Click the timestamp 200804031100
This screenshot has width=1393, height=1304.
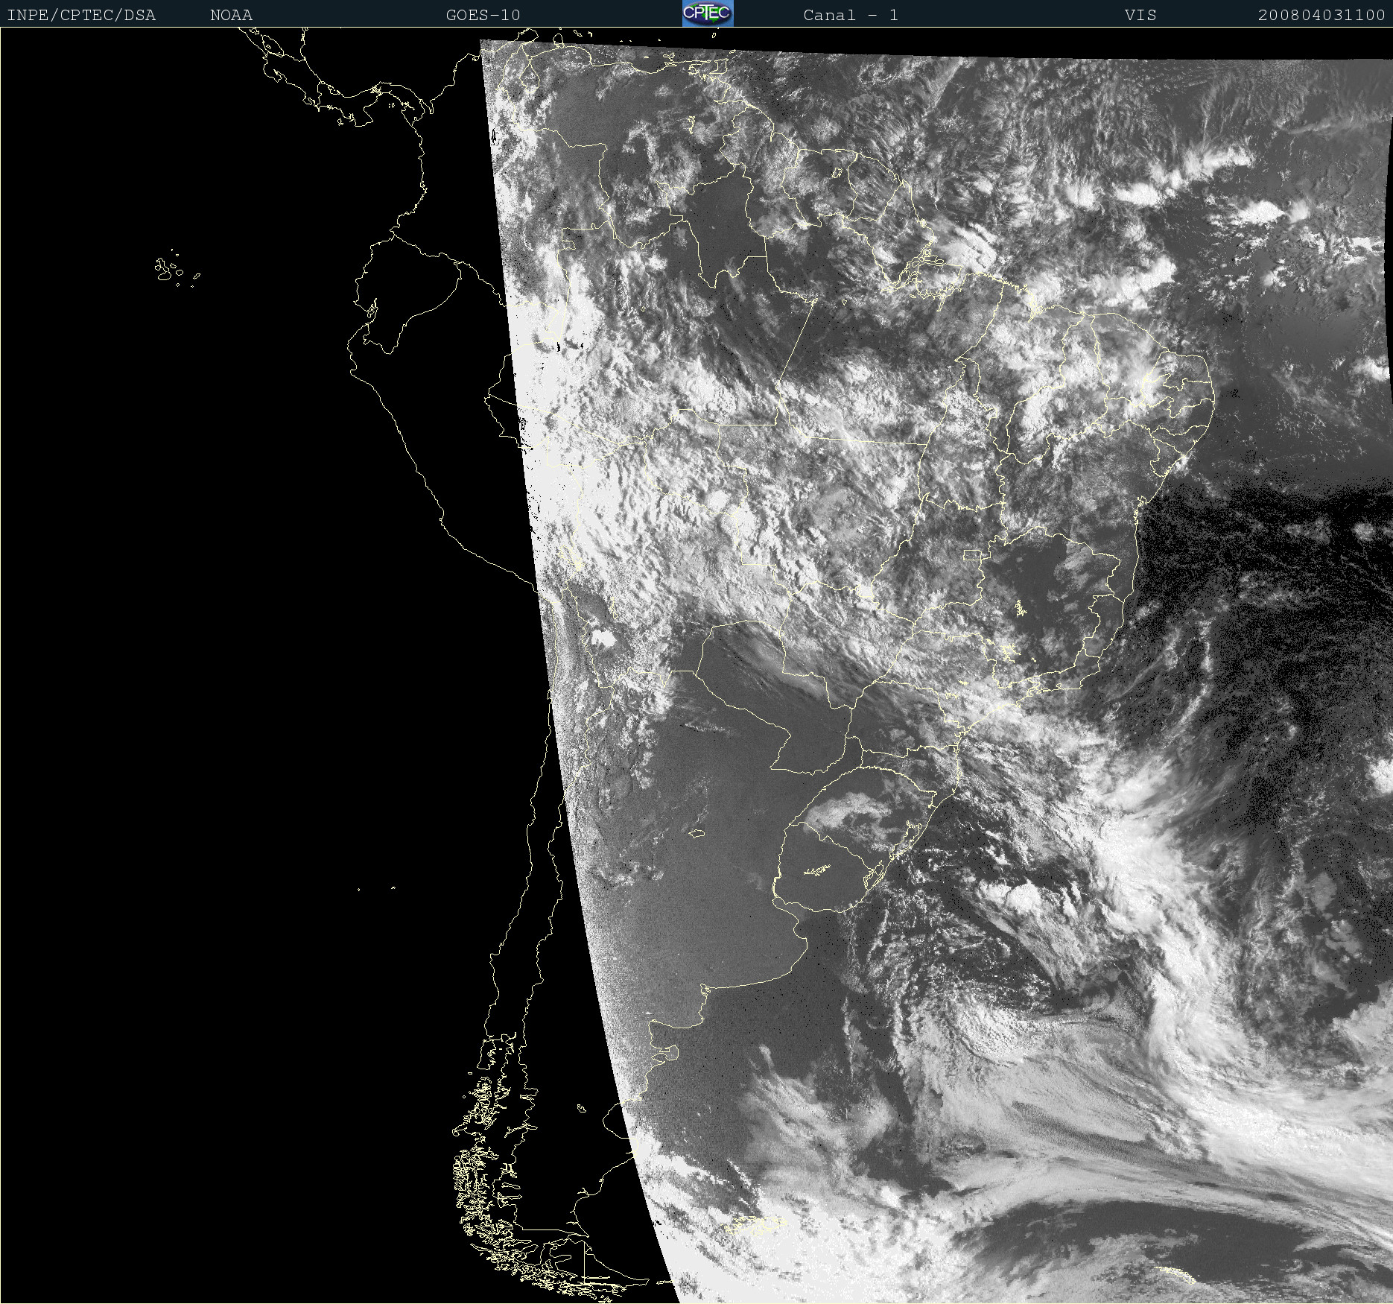coord(1321,15)
